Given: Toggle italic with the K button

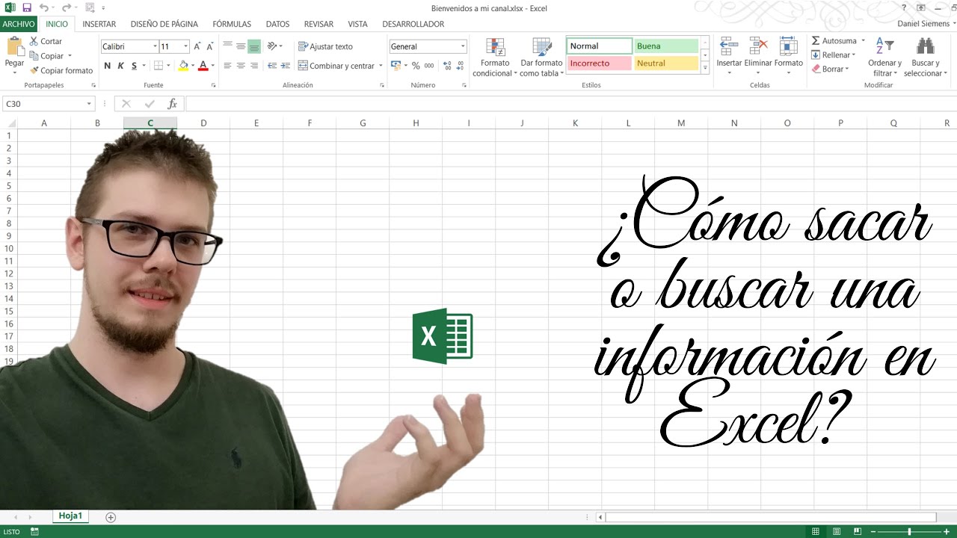Looking at the screenshot, I should [120, 66].
